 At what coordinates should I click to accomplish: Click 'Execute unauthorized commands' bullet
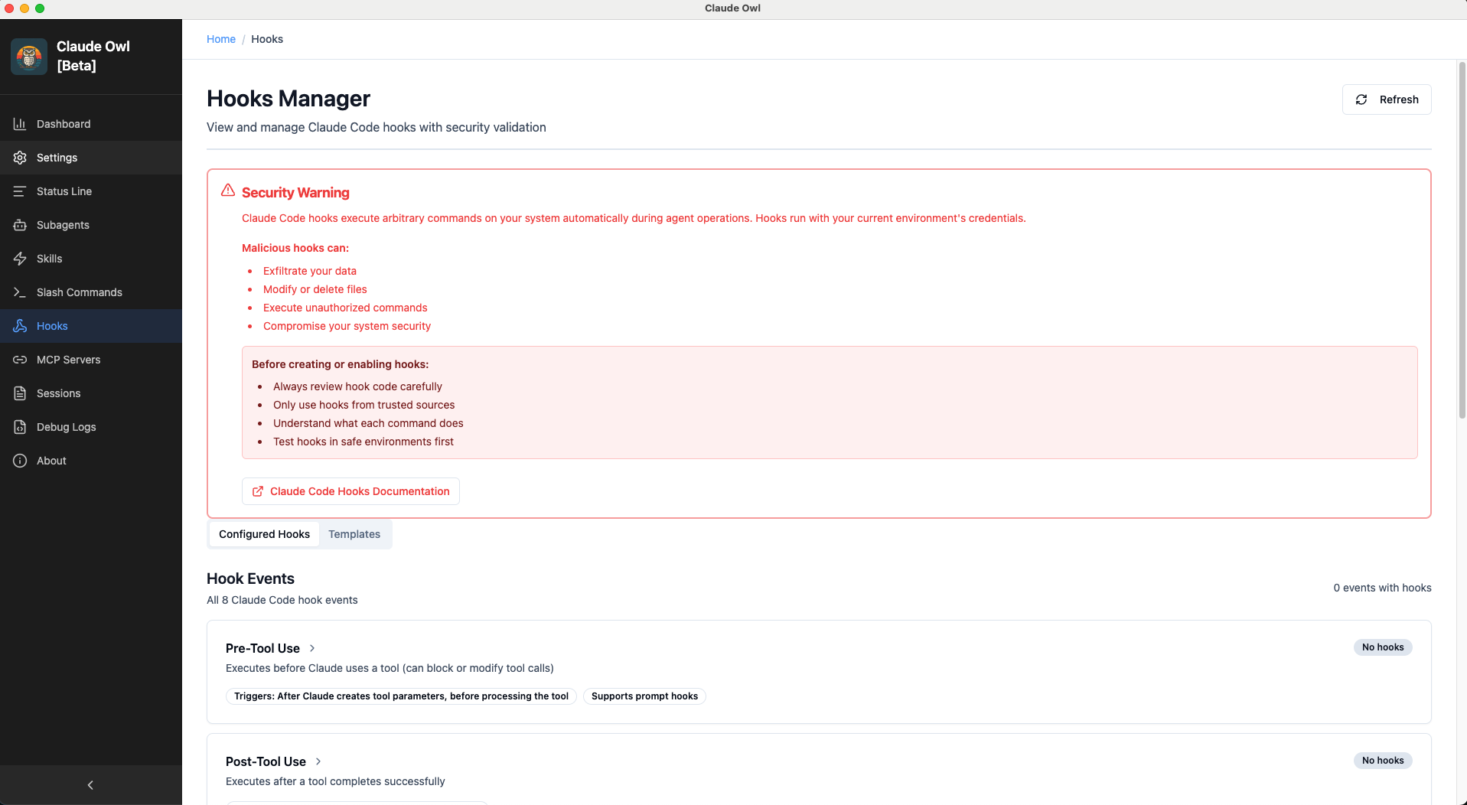coord(345,308)
